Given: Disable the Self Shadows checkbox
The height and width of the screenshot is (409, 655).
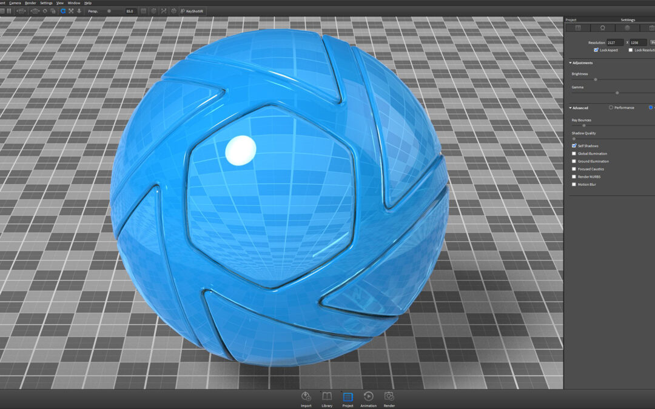Looking at the screenshot, I should tap(574, 145).
